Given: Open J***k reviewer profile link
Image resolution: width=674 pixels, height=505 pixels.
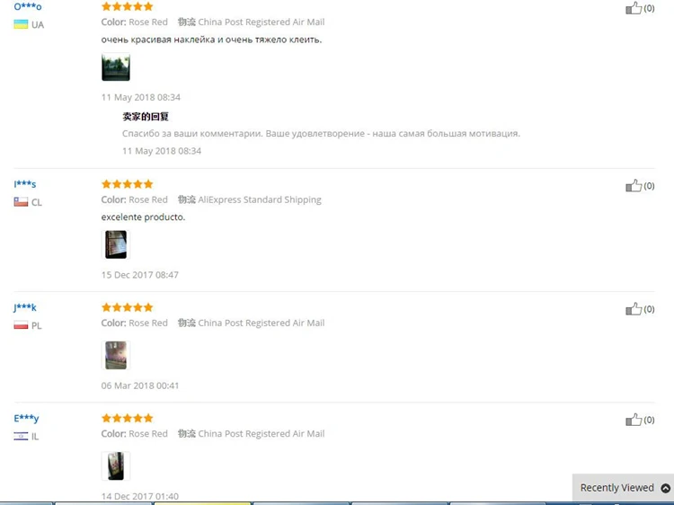Looking at the screenshot, I should (x=25, y=307).
